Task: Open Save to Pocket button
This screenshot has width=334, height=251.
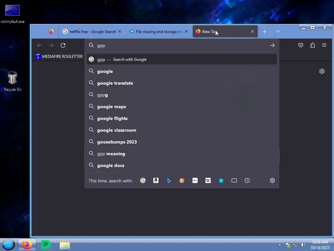Action: (301, 45)
